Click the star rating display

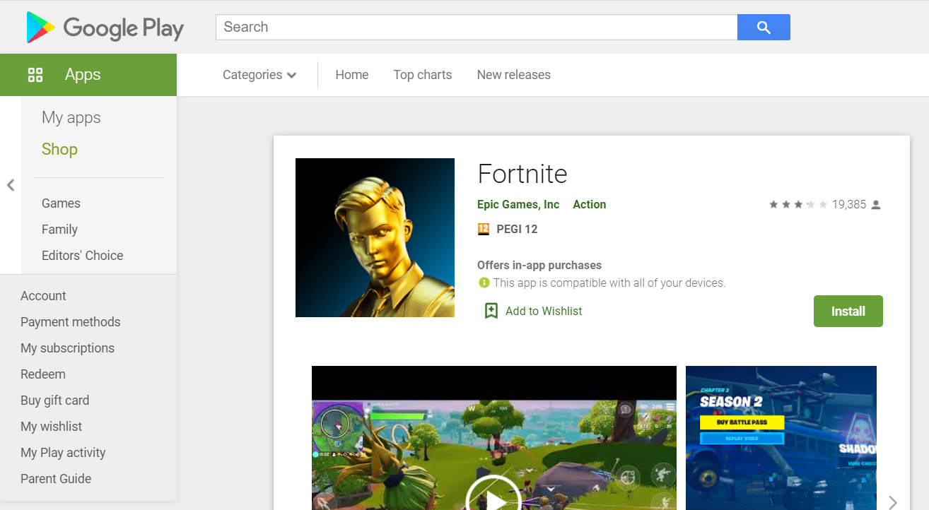798,205
